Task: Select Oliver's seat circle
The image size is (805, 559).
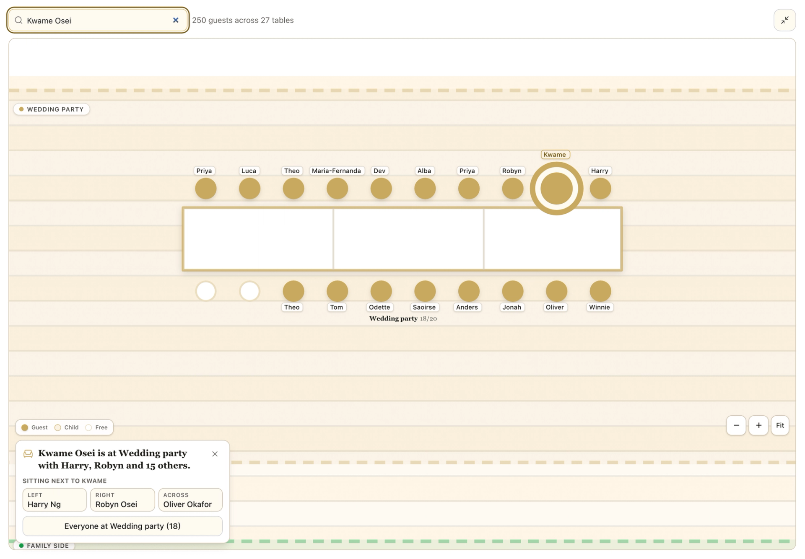Action: (556, 291)
